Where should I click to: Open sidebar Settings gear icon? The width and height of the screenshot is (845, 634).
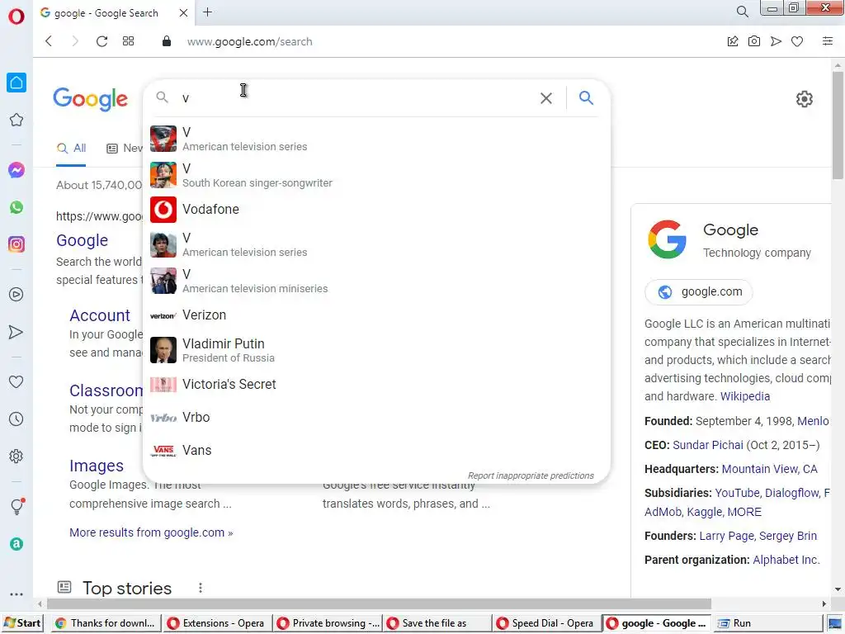(17, 456)
